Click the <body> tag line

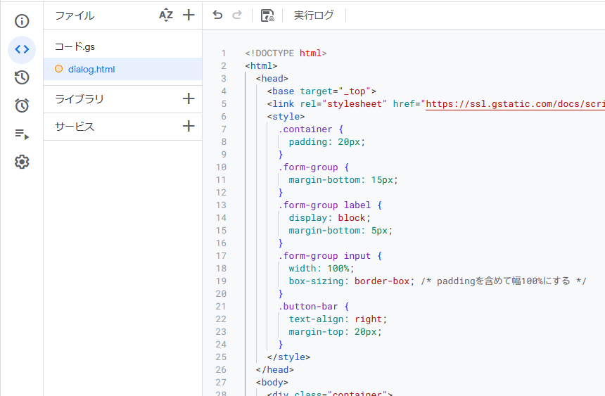(x=272, y=382)
